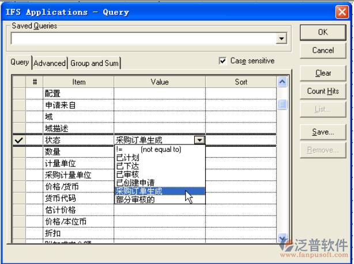Screen dimensions: 354x264
Task: Select 部分审核的 in the dropdown list
Action: 160,199
